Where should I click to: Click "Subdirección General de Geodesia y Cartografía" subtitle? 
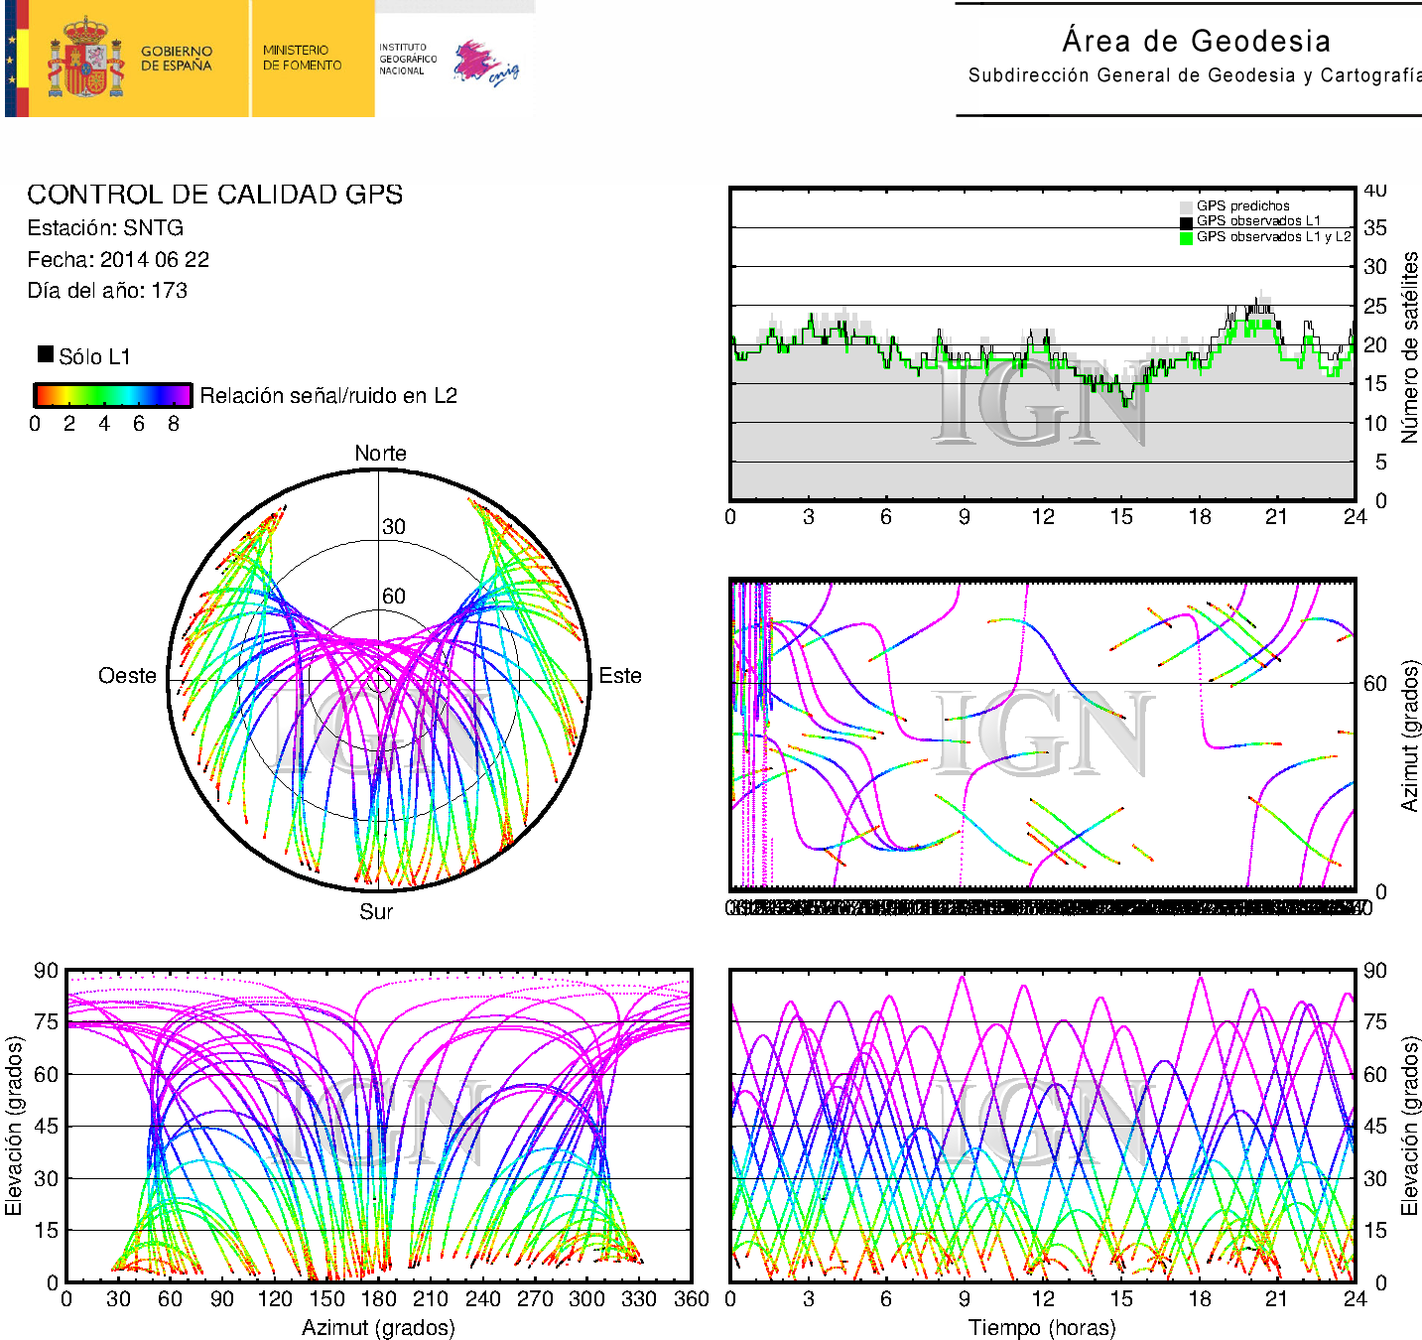(x=1195, y=75)
